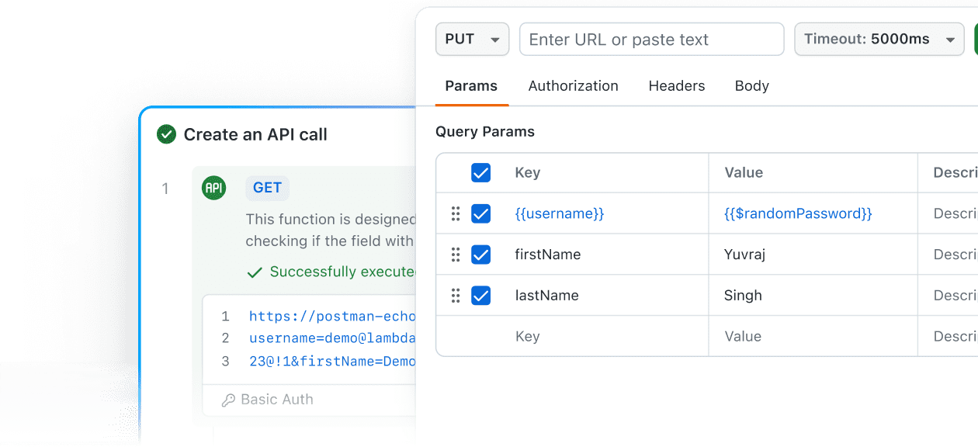978x447 pixels.
Task: Click the GET method label in the snippet
Action: pyautogui.click(x=267, y=188)
